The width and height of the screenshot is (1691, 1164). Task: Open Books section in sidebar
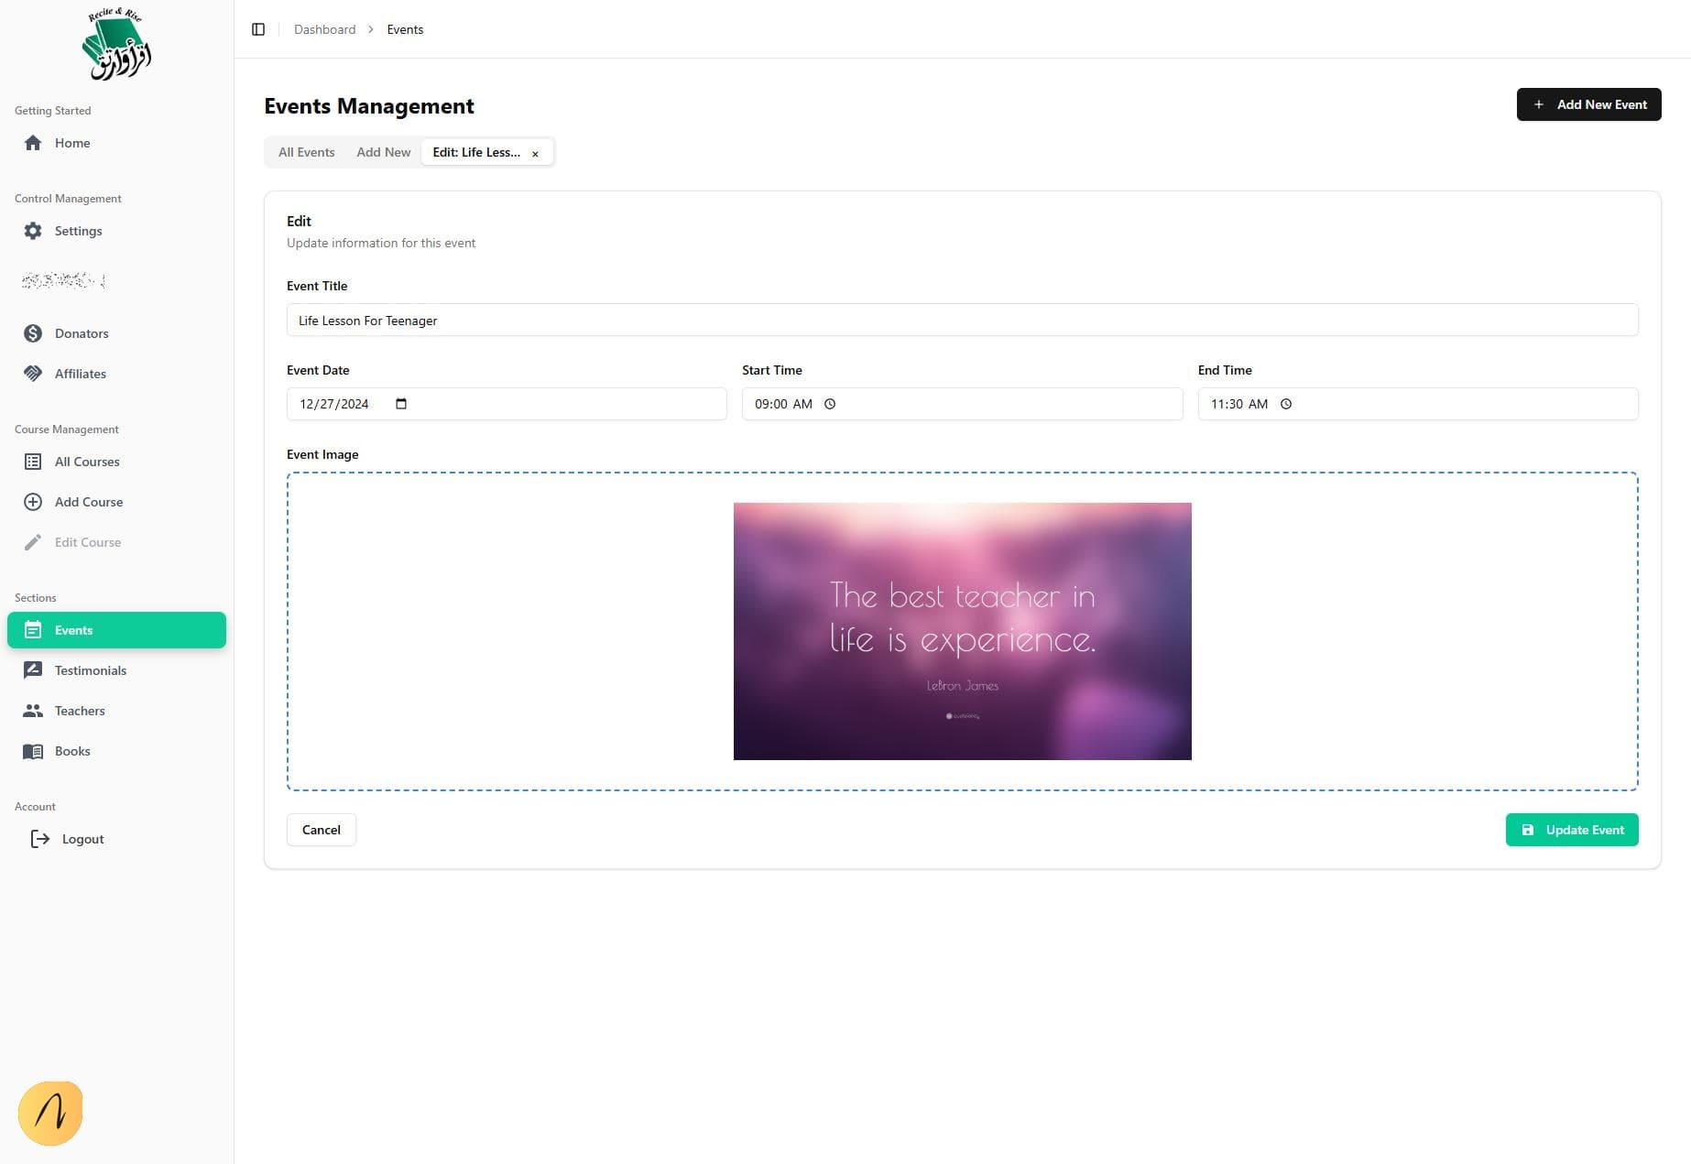(x=116, y=751)
